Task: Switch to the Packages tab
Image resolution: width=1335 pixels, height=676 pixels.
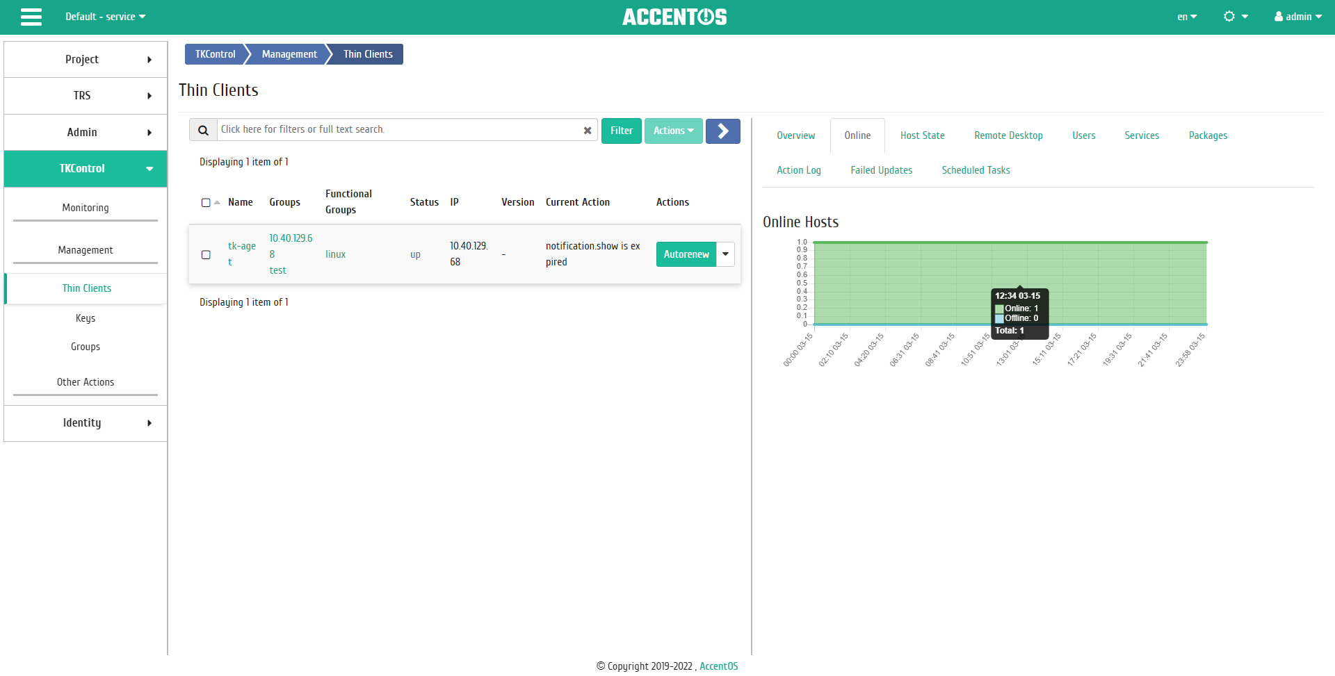Action: click(x=1208, y=135)
